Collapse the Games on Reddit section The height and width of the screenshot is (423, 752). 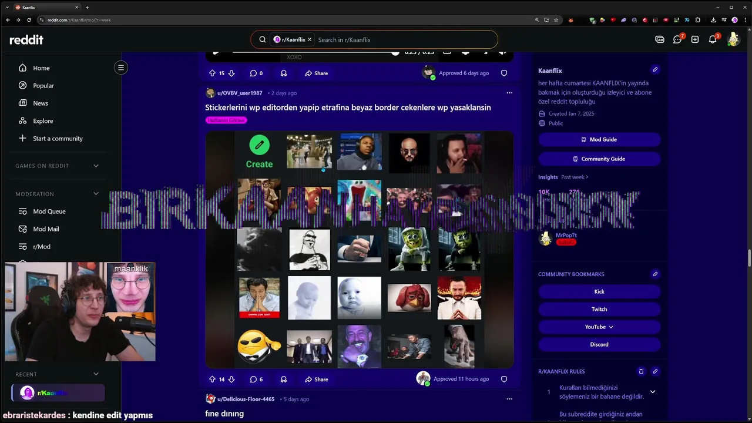click(x=96, y=166)
